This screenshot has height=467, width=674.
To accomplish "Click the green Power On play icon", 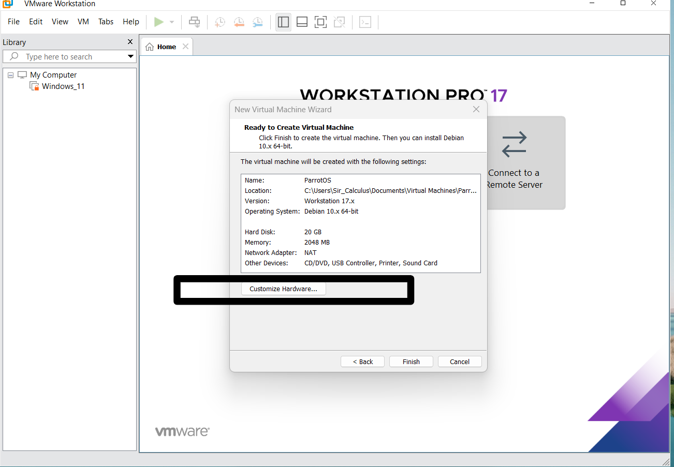I will point(159,22).
